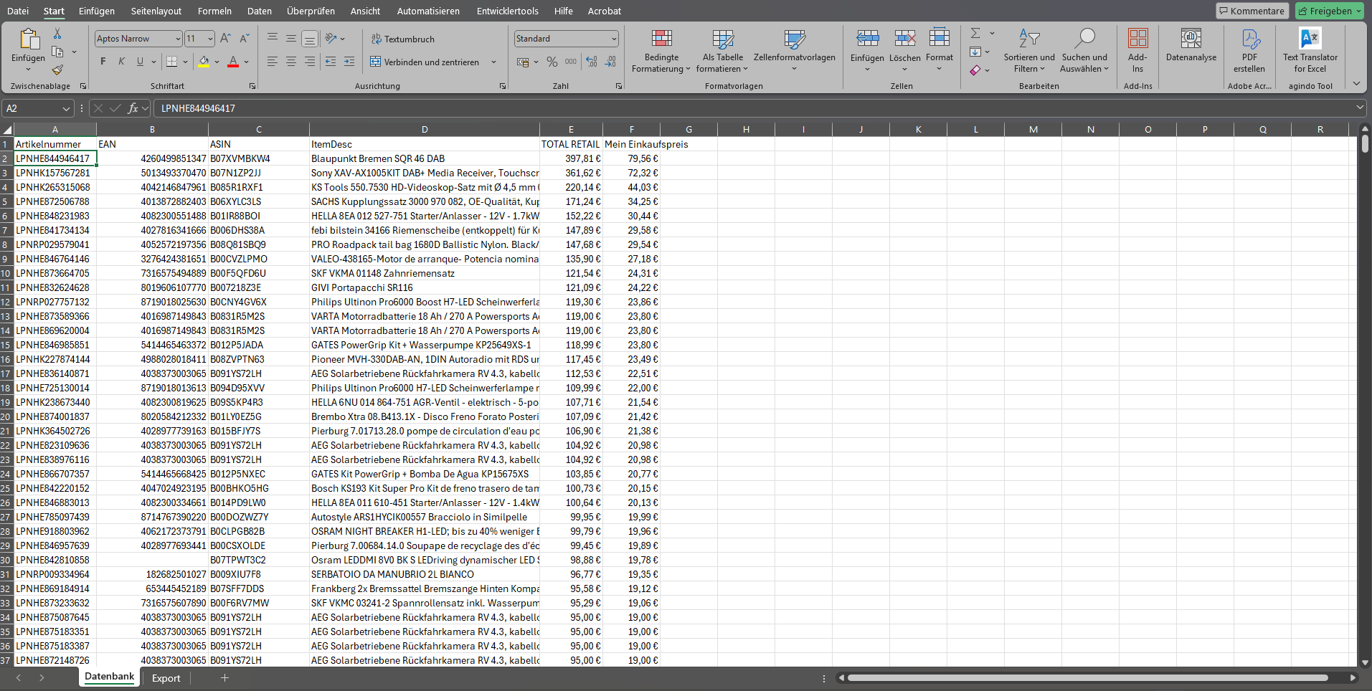
Task: Click the text orientation icon
Action: 331,38
